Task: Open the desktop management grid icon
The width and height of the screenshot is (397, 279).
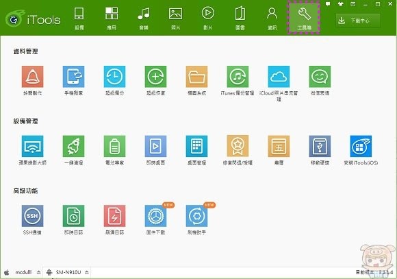Action: [x=196, y=146]
